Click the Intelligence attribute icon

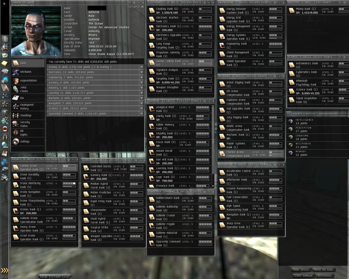point(291,122)
